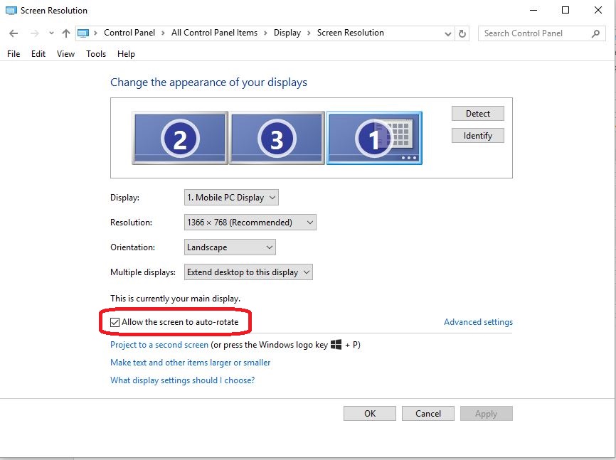This screenshot has width=616, height=460.
Task: Identify the connected displays
Action: (477, 135)
